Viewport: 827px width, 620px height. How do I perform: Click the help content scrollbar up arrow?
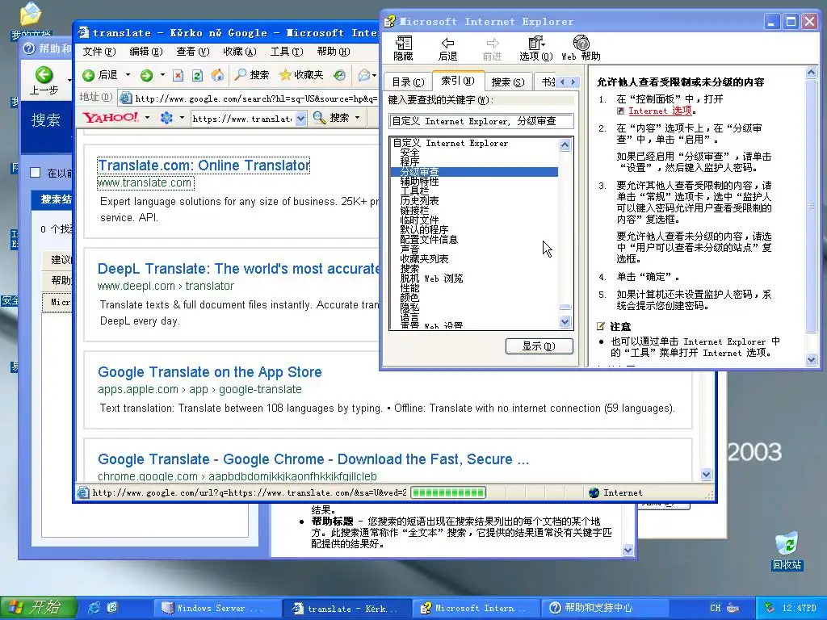coord(812,73)
